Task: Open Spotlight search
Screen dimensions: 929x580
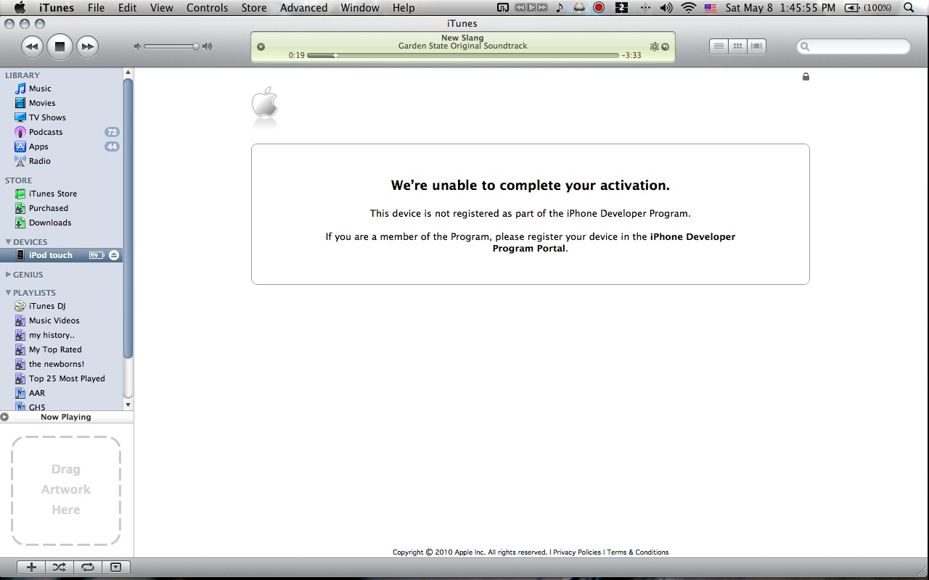Action: [x=909, y=8]
